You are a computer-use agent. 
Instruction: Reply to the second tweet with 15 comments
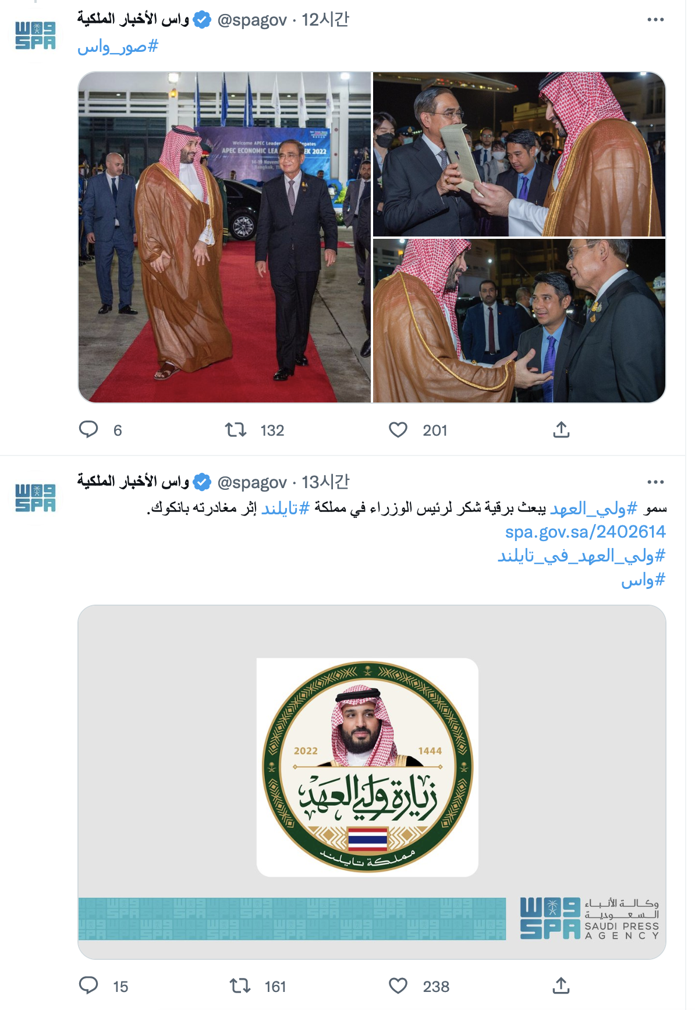tap(88, 986)
